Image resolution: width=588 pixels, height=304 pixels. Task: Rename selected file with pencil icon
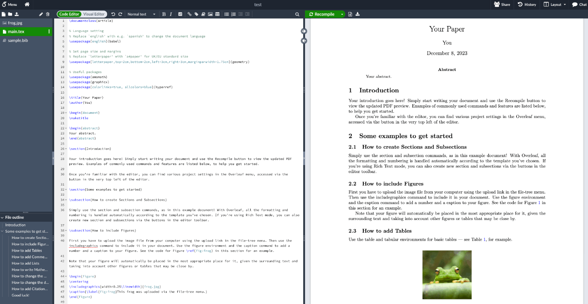point(41,14)
